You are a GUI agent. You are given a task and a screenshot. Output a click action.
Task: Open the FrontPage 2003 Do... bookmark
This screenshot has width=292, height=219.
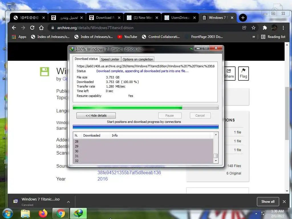pyautogui.click(x=204, y=37)
